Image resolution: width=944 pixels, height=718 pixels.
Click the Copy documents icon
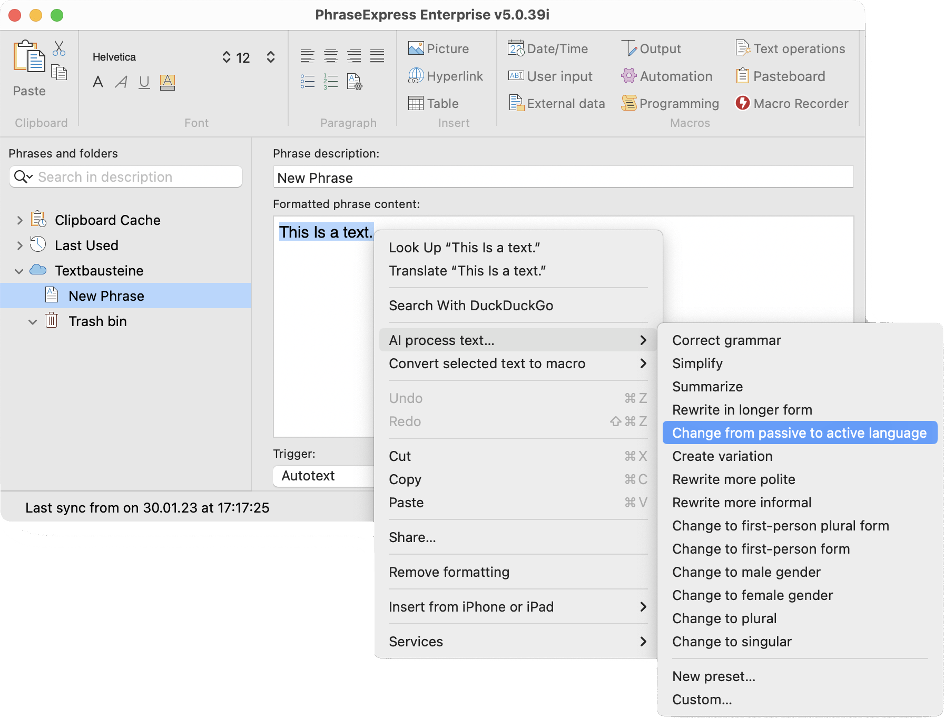(59, 72)
